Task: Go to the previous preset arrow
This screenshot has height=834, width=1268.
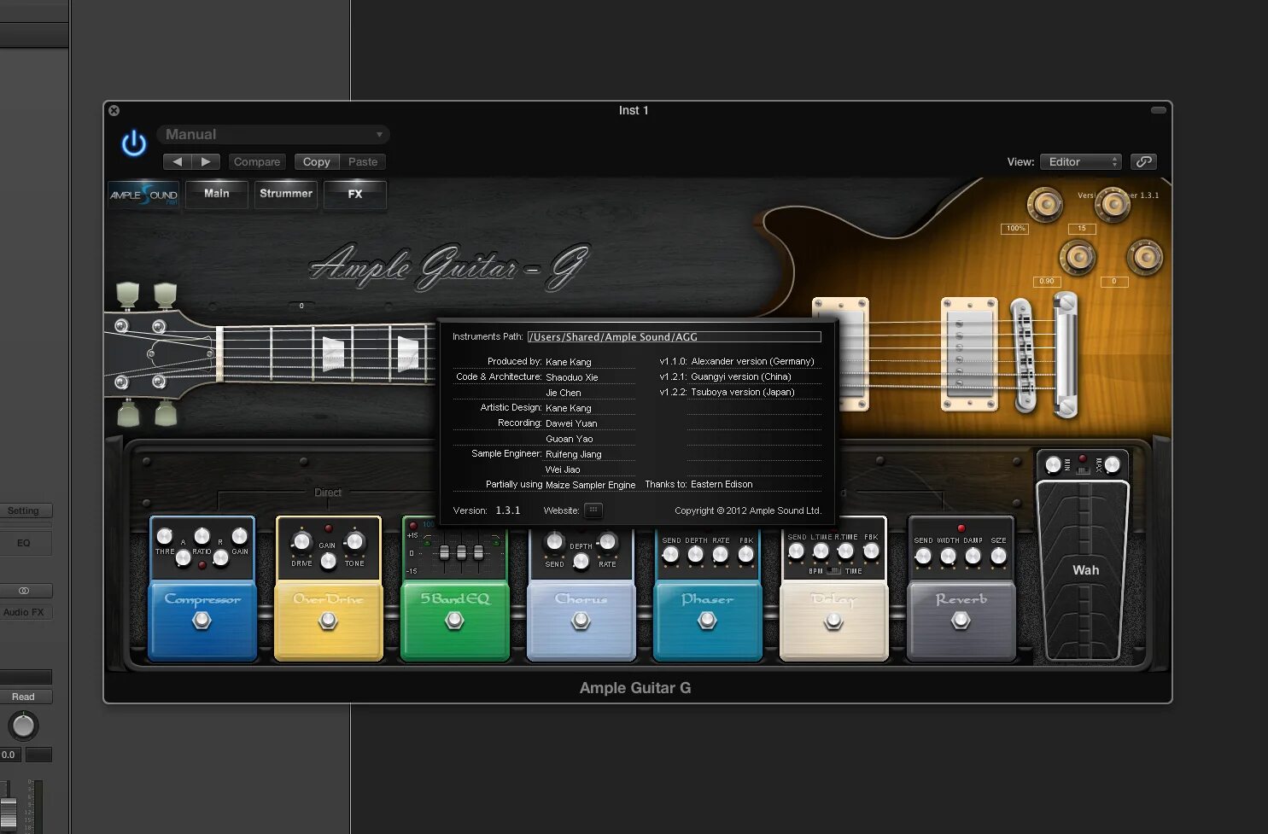Action: 177,161
